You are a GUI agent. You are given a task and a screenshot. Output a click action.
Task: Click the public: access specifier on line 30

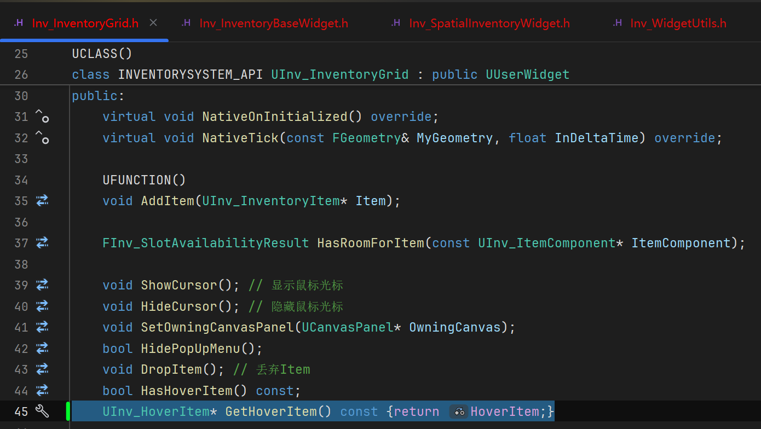coord(99,96)
